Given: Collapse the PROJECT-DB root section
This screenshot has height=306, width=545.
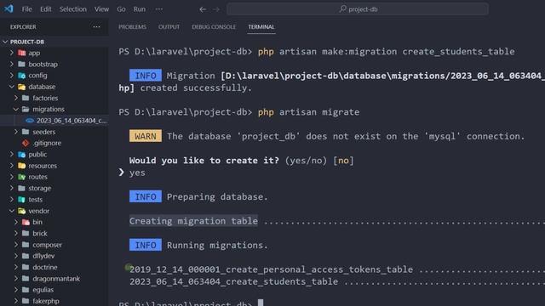Looking at the screenshot, I should 5,42.
